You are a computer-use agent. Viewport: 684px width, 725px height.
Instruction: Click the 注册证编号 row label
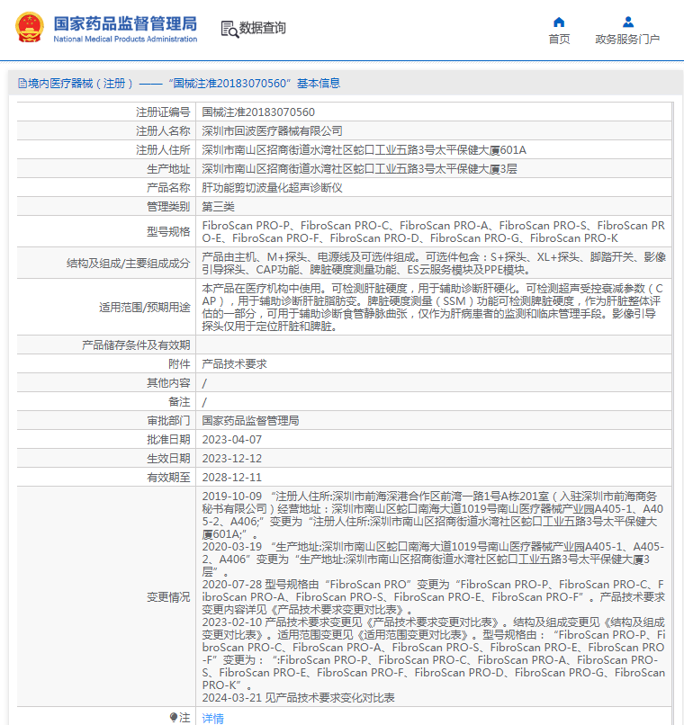(163, 112)
